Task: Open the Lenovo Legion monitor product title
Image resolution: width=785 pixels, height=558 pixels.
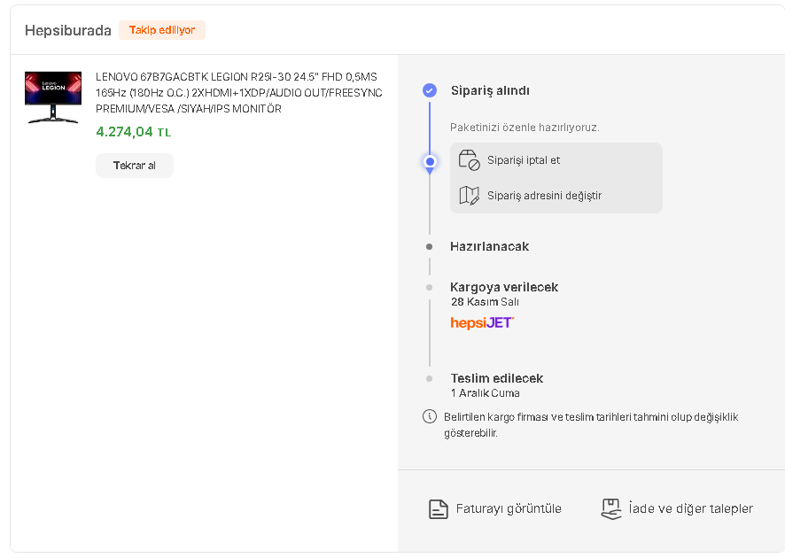Action: coord(238,93)
